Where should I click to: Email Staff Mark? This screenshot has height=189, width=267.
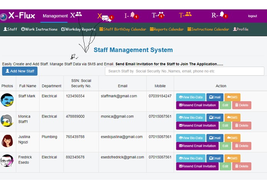(x=215, y=97)
